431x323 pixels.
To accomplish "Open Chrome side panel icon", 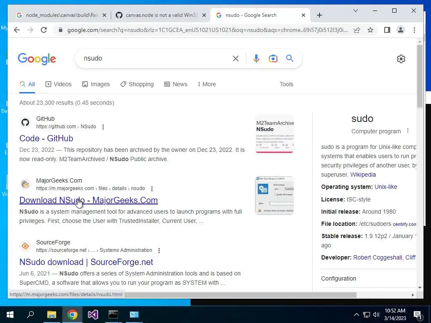I will click(x=387, y=30).
